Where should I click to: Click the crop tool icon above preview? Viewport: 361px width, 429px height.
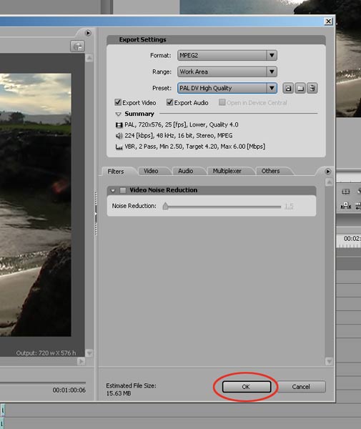coord(77,46)
